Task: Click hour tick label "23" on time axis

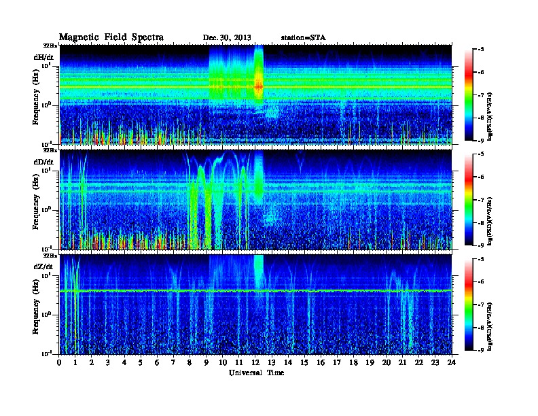Action: coord(435,362)
